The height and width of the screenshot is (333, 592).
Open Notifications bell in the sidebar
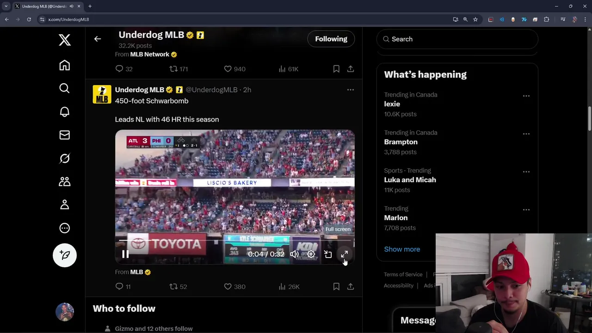[x=65, y=112]
